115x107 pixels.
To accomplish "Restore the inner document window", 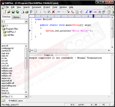I will point(109,7).
